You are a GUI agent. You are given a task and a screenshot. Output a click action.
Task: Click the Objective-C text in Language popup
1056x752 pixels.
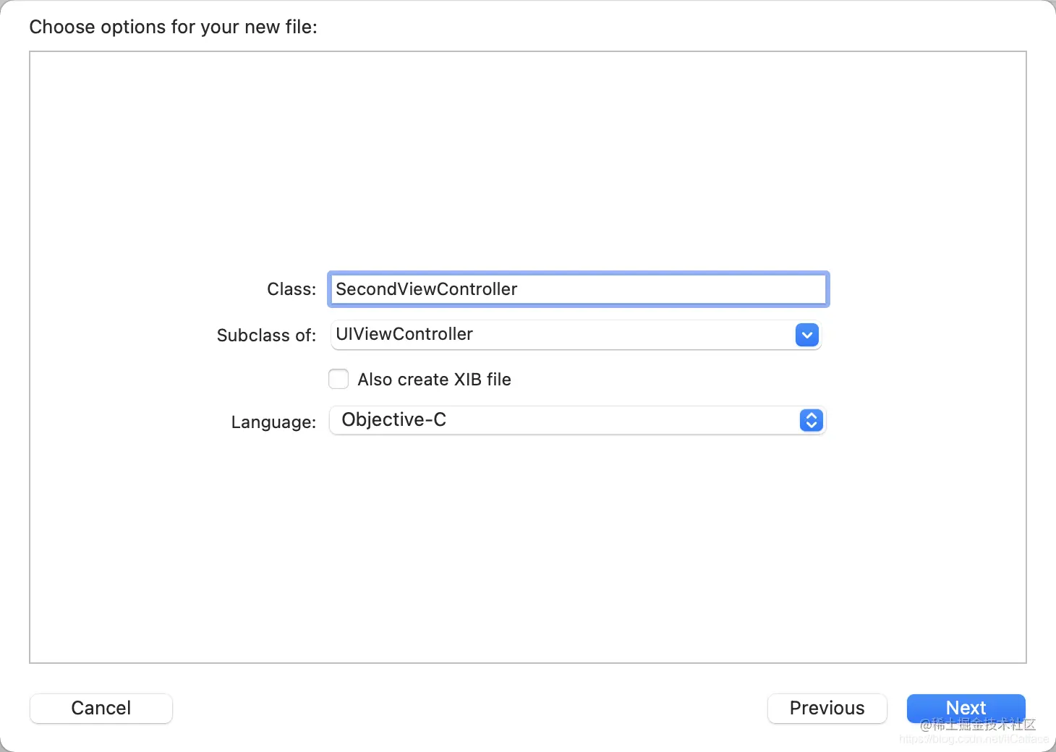coord(394,419)
